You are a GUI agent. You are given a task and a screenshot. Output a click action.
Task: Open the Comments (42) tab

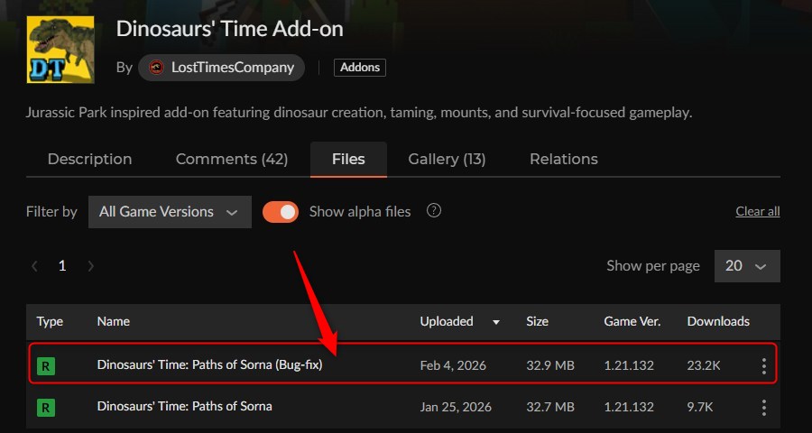point(231,159)
